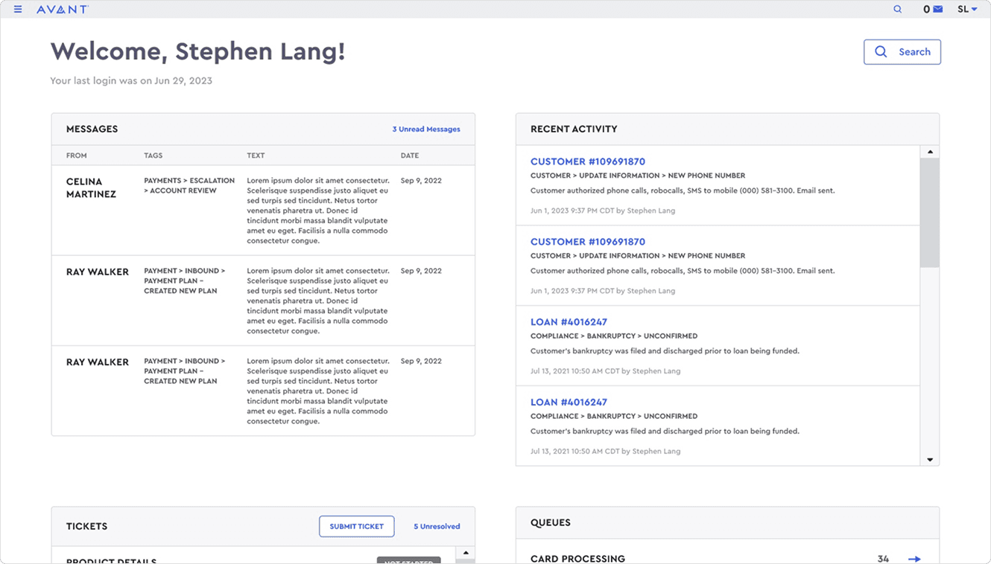991x564 pixels.
Task: Sort messages by the Date column header
Action: 410,156
